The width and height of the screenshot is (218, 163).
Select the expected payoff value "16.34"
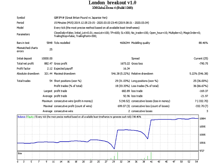coord(126,69)
